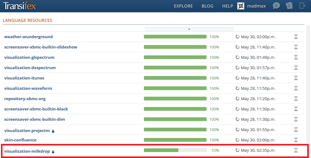Open visualization-projectm resource

[27, 130]
